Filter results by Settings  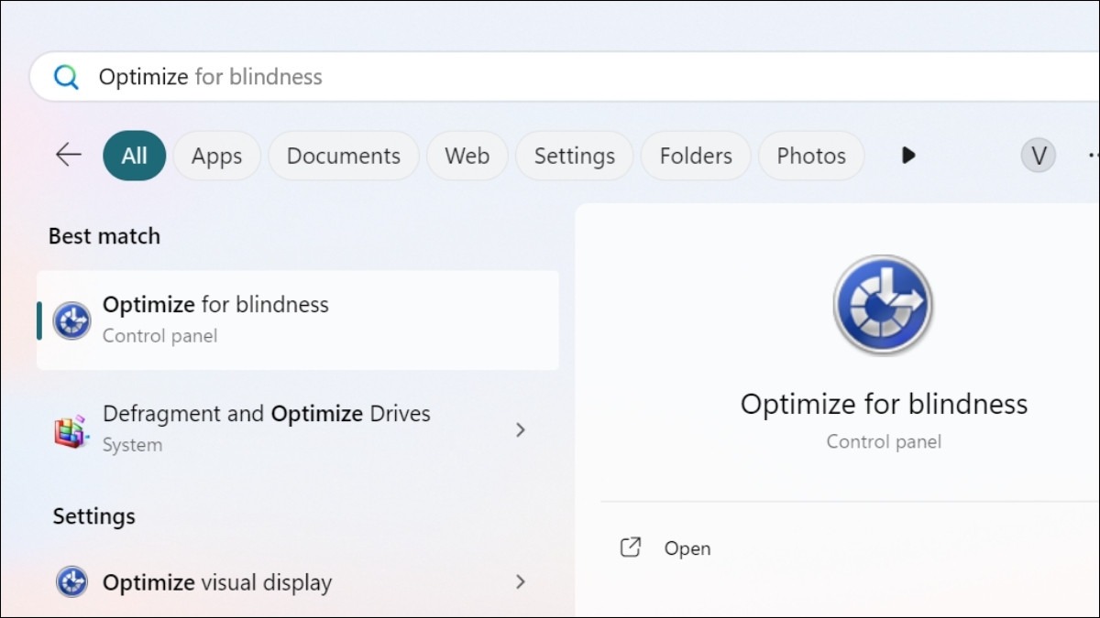(x=575, y=156)
